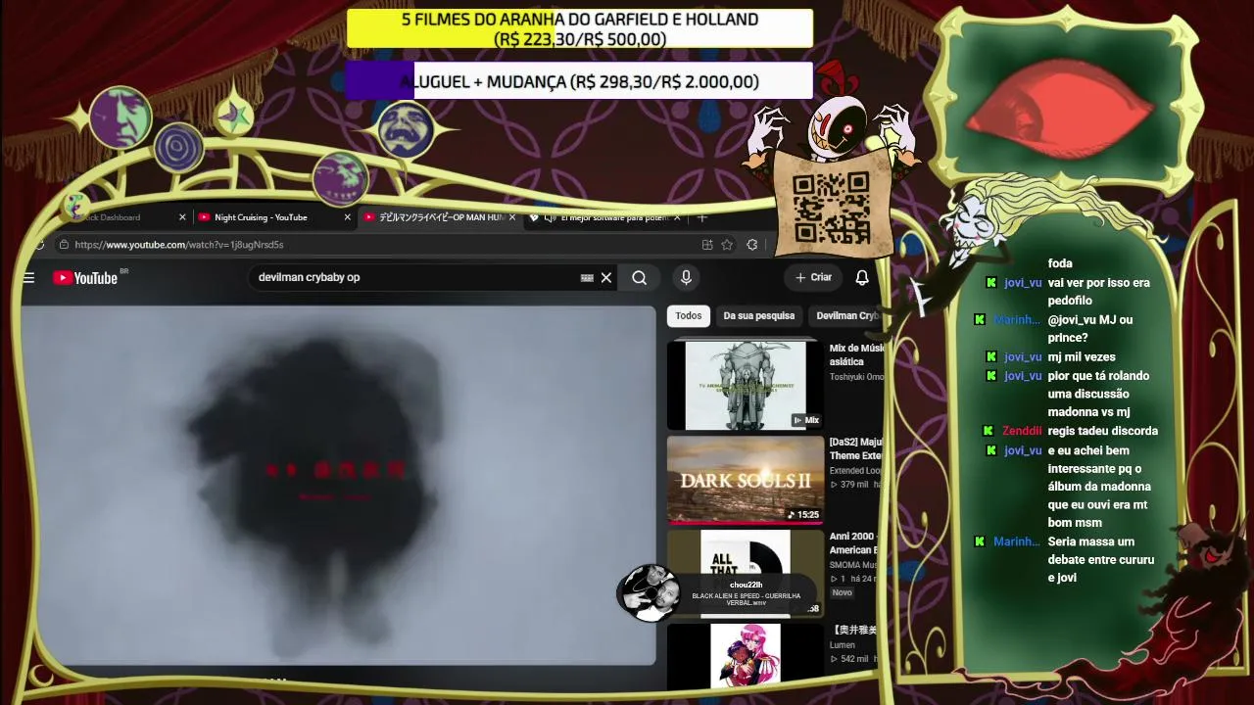Open the pink-haired anime thumbnail by Lumen

point(746,656)
